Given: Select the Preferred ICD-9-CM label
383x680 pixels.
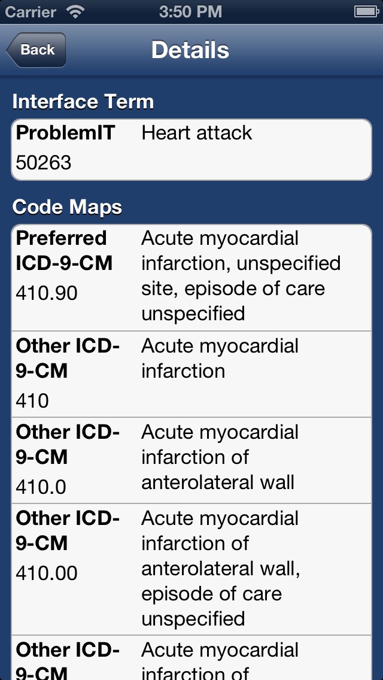Looking at the screenshot, I should click(64, 251).
